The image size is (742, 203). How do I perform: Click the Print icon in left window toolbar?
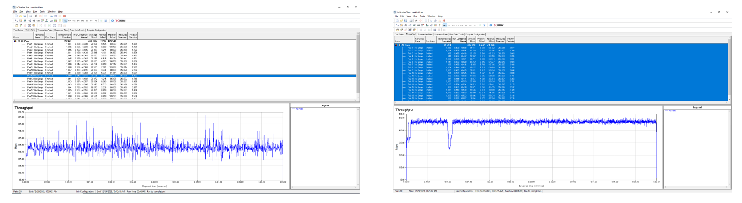click(30, 16)
